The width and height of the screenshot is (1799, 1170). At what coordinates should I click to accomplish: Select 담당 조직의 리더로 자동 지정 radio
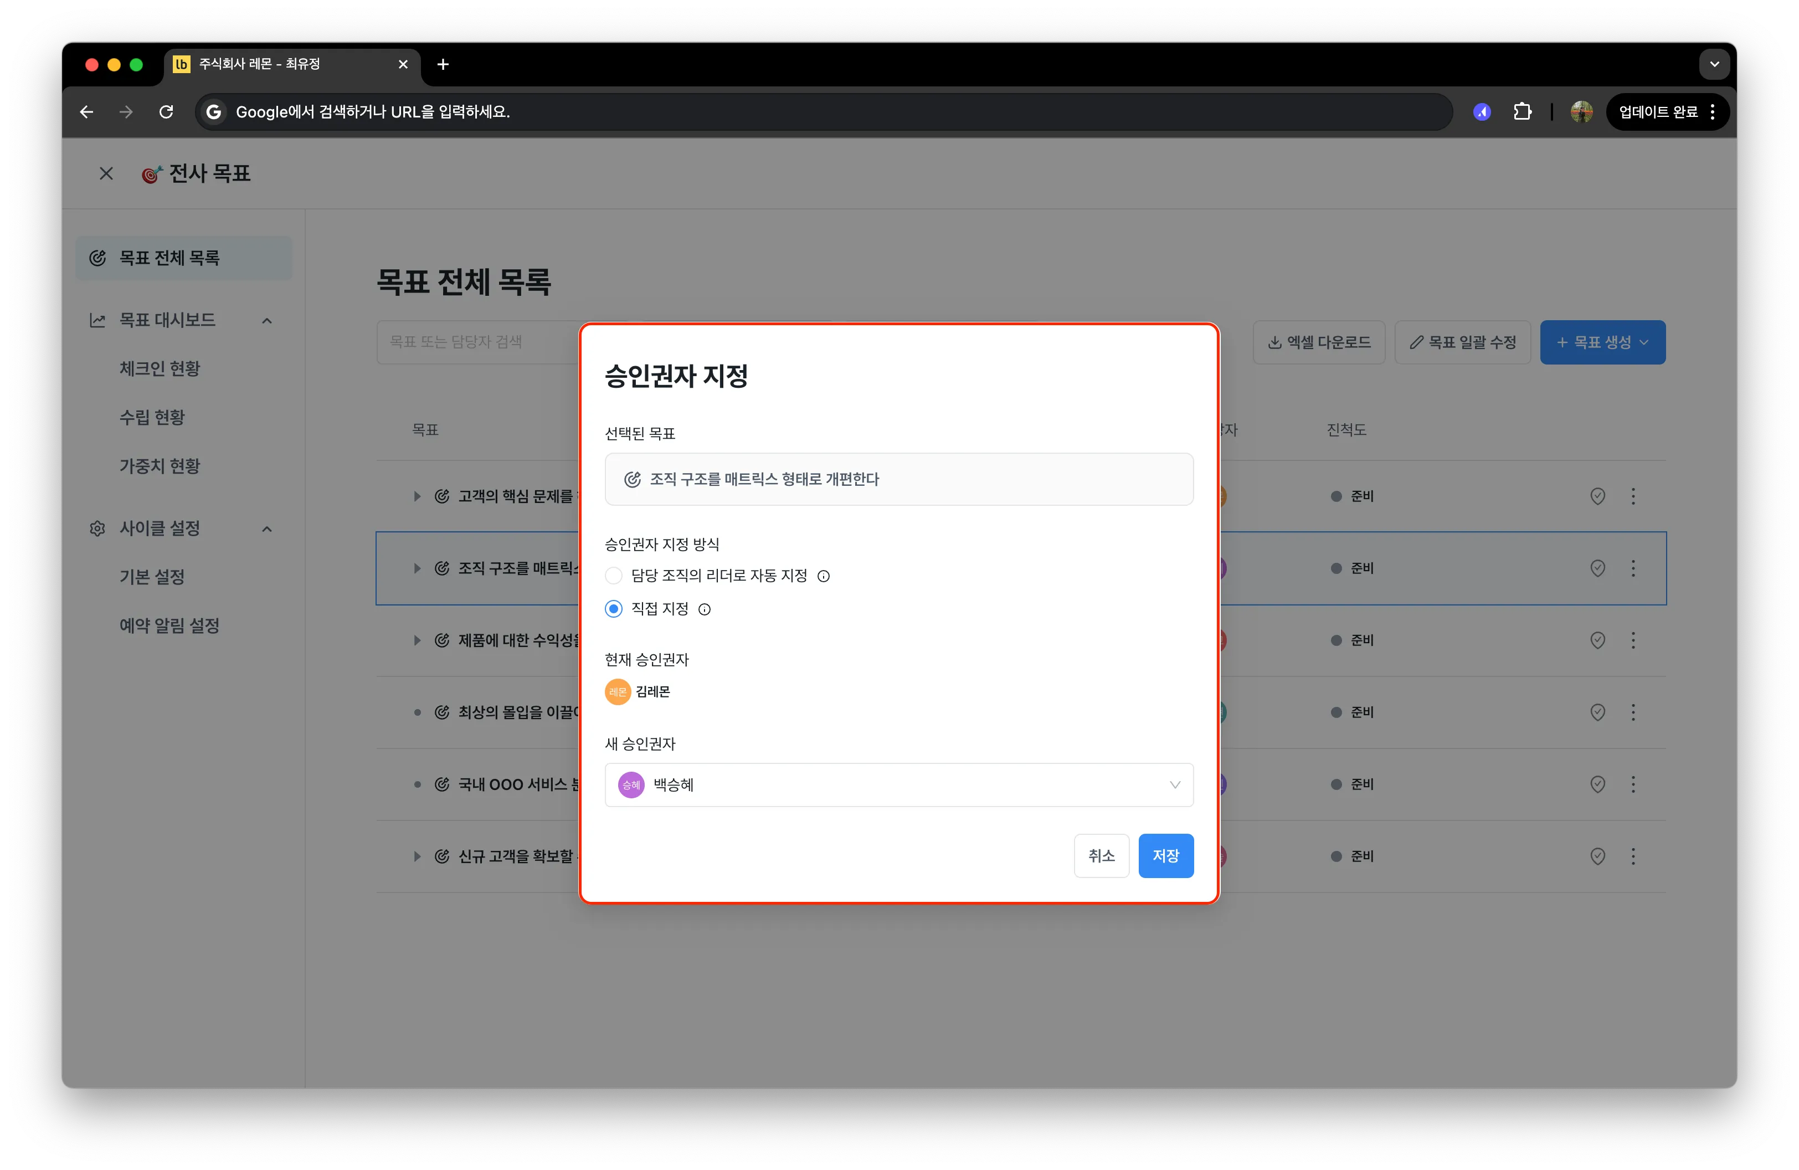pyautogui.click(x=614, y=576)
